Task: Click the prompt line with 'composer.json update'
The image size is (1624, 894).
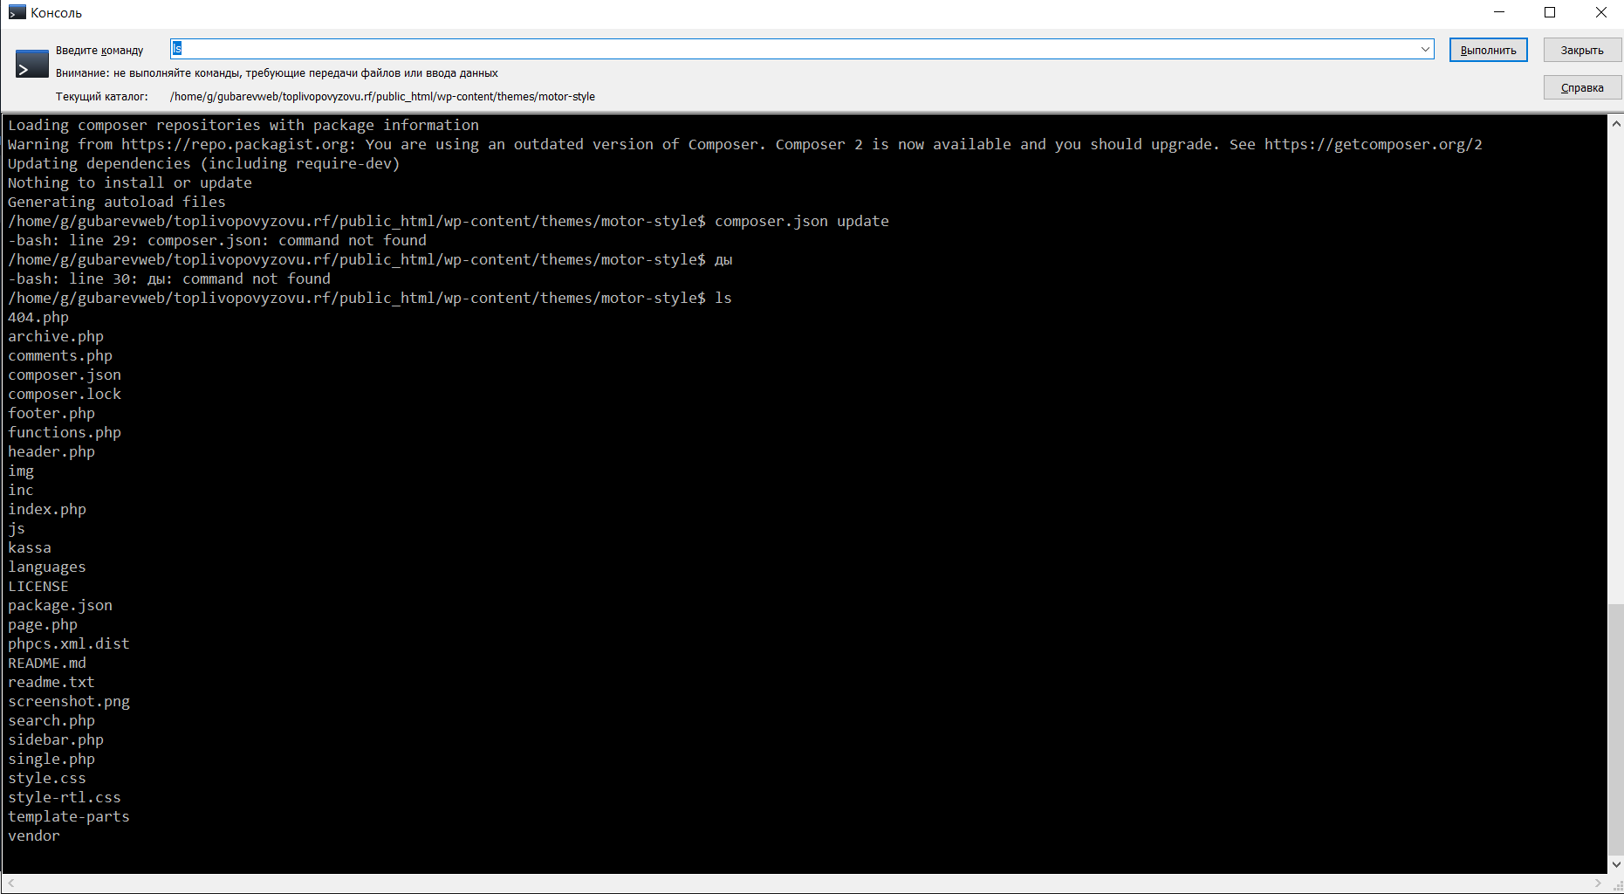Action: coord(449,222)
